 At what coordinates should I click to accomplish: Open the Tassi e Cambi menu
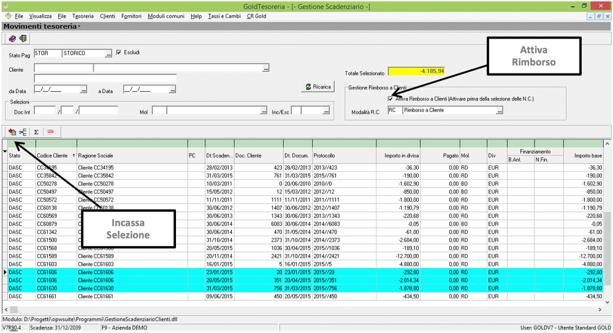[224, 16]
